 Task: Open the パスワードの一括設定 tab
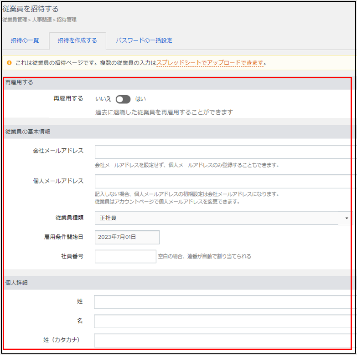[144, 41]
